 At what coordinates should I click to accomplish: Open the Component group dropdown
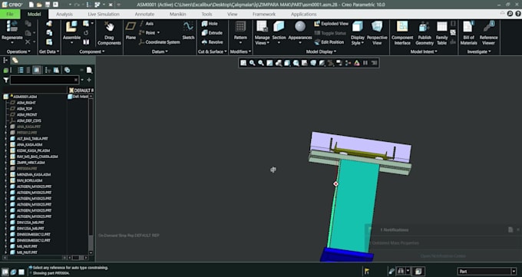click(92, 51)
